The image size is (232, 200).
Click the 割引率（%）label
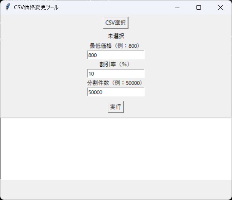pyautogui.click(x=114, y=64)
